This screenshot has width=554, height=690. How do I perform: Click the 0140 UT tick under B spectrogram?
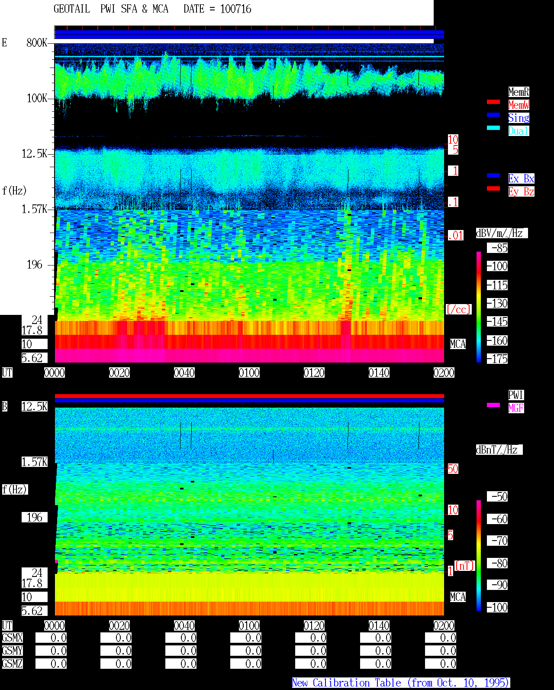click(x=379, y=625)
